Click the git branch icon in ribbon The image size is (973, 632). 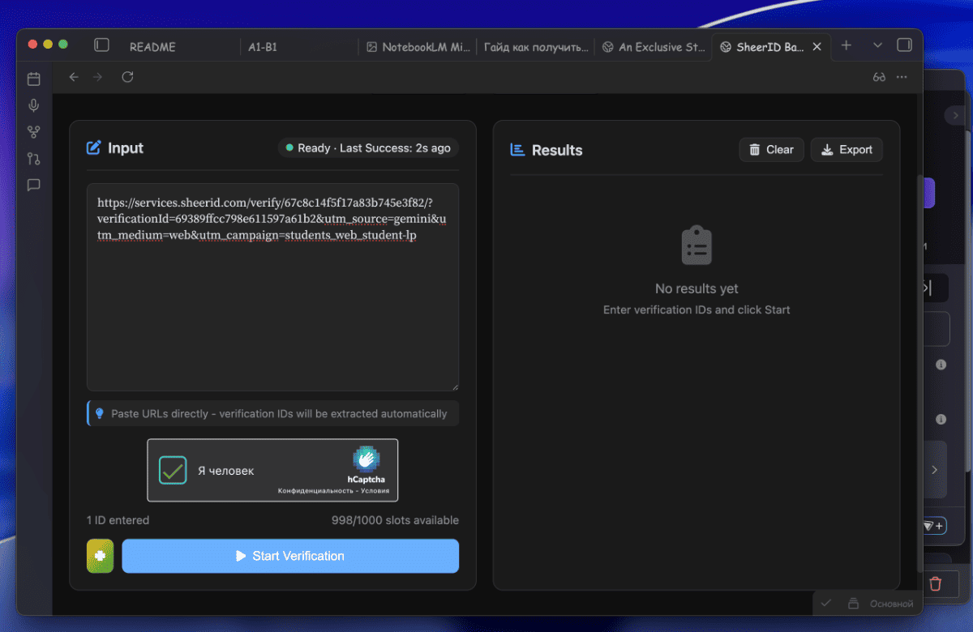click(x=33, y=159)
